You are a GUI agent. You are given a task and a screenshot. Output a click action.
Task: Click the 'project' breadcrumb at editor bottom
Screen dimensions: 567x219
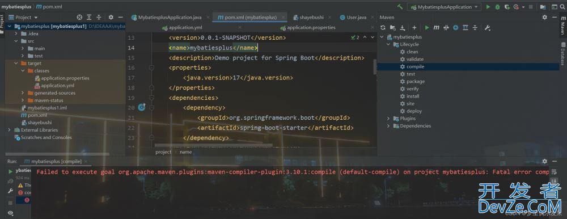click(163, 152)
